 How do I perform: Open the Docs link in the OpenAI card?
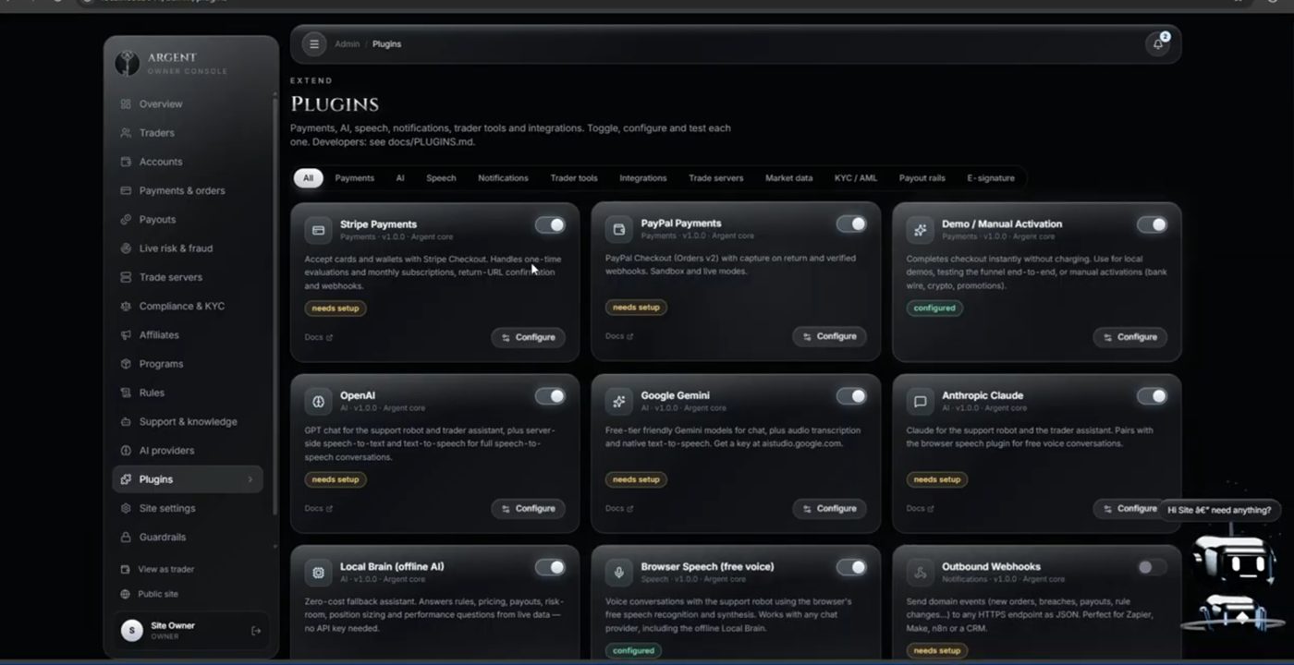(318, 508)
